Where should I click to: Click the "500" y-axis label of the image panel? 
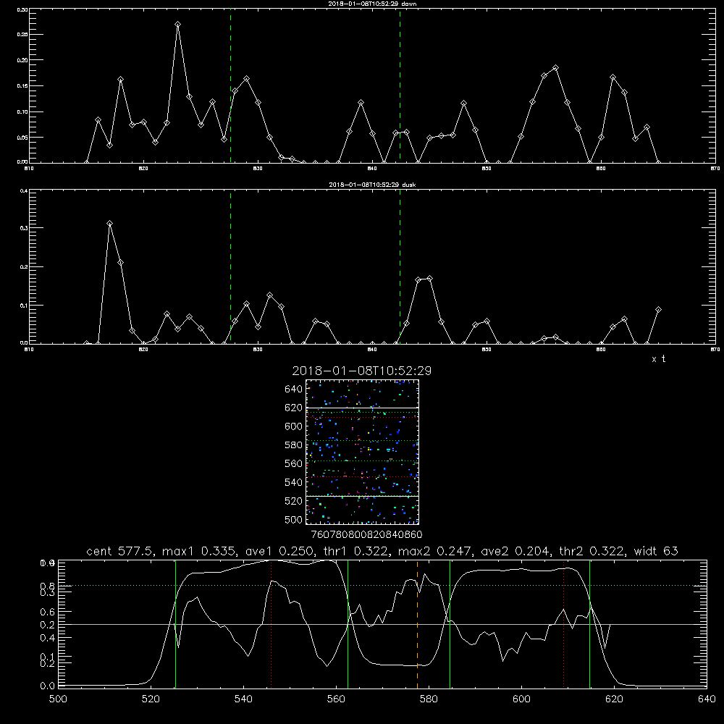[x=294, y=519]
